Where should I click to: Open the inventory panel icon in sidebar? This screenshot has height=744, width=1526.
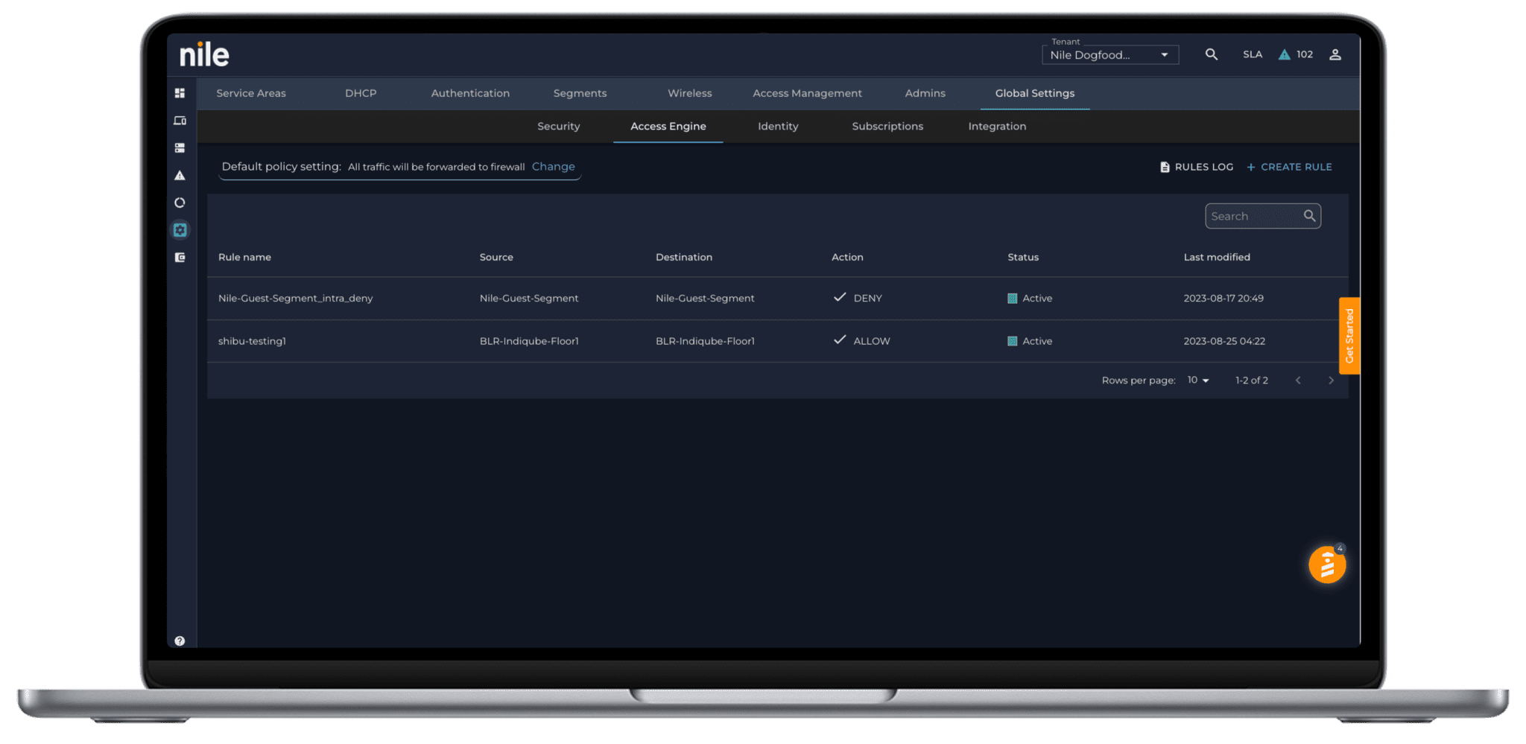pos(180,147)
